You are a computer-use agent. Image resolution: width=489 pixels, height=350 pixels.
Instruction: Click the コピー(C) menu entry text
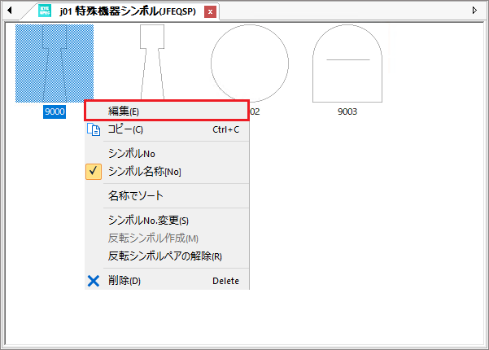pos(125,129)
